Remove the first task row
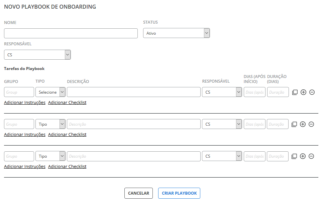 [x=312, y=92]
